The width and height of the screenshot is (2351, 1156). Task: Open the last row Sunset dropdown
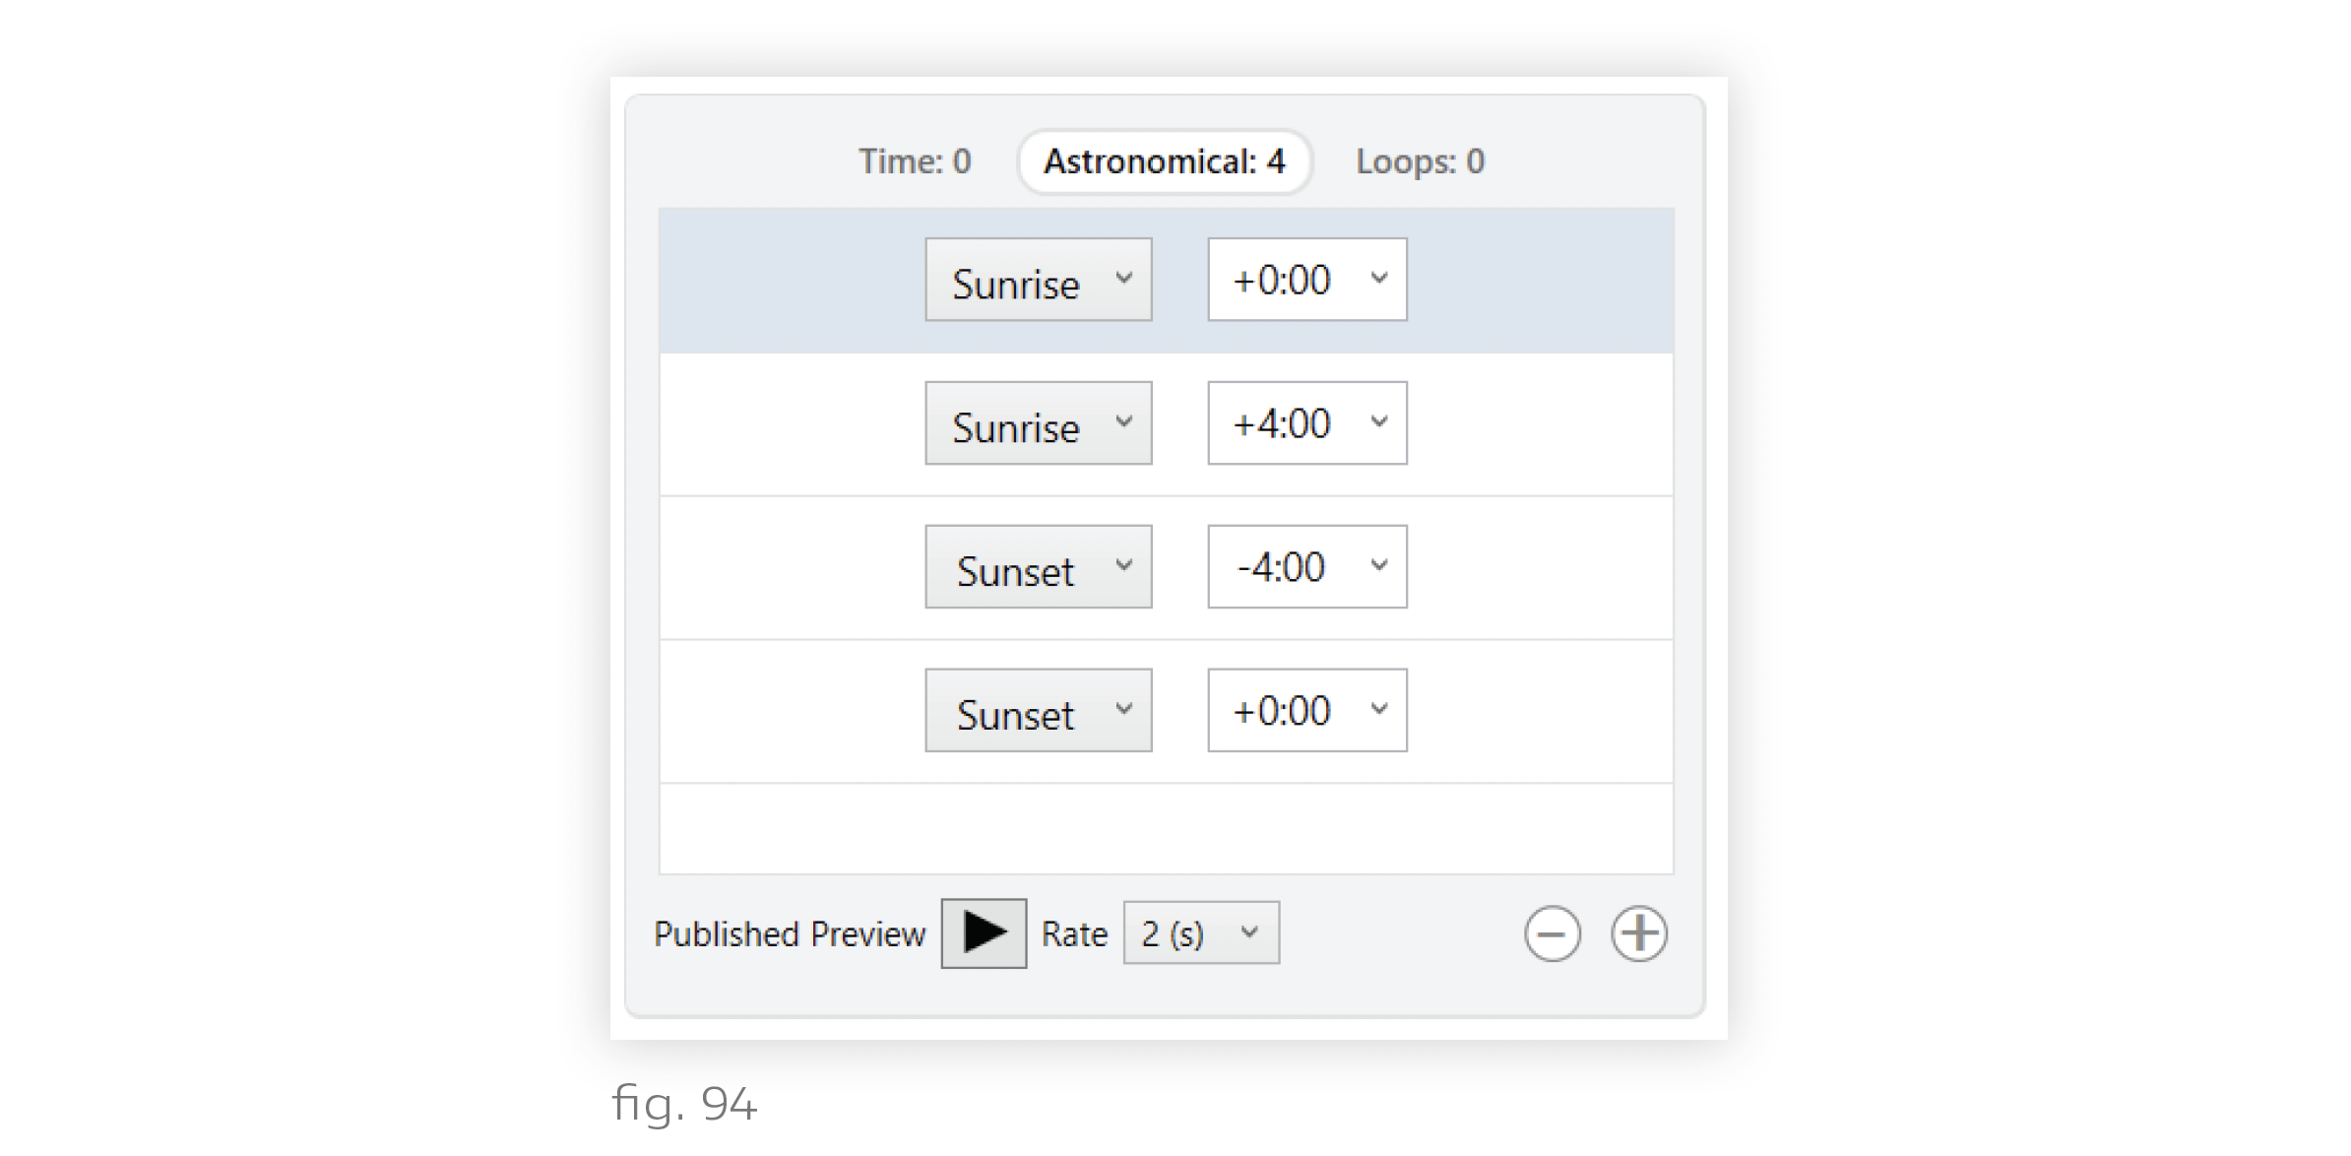tap(1038, 711)
